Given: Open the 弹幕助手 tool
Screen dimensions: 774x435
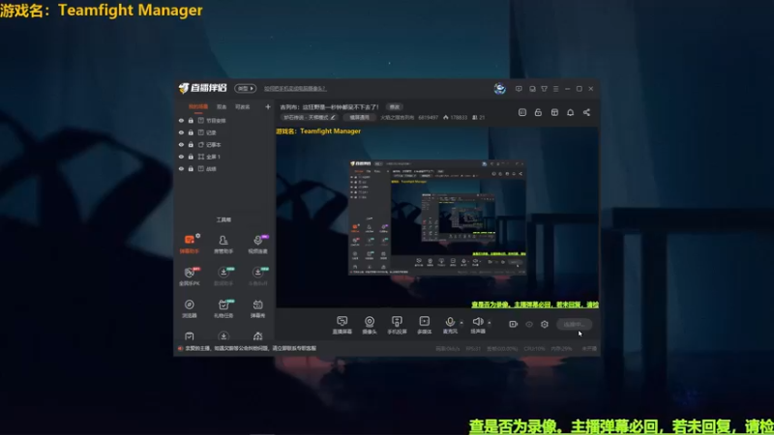Looking at the screenshot, I should [189, 245].
